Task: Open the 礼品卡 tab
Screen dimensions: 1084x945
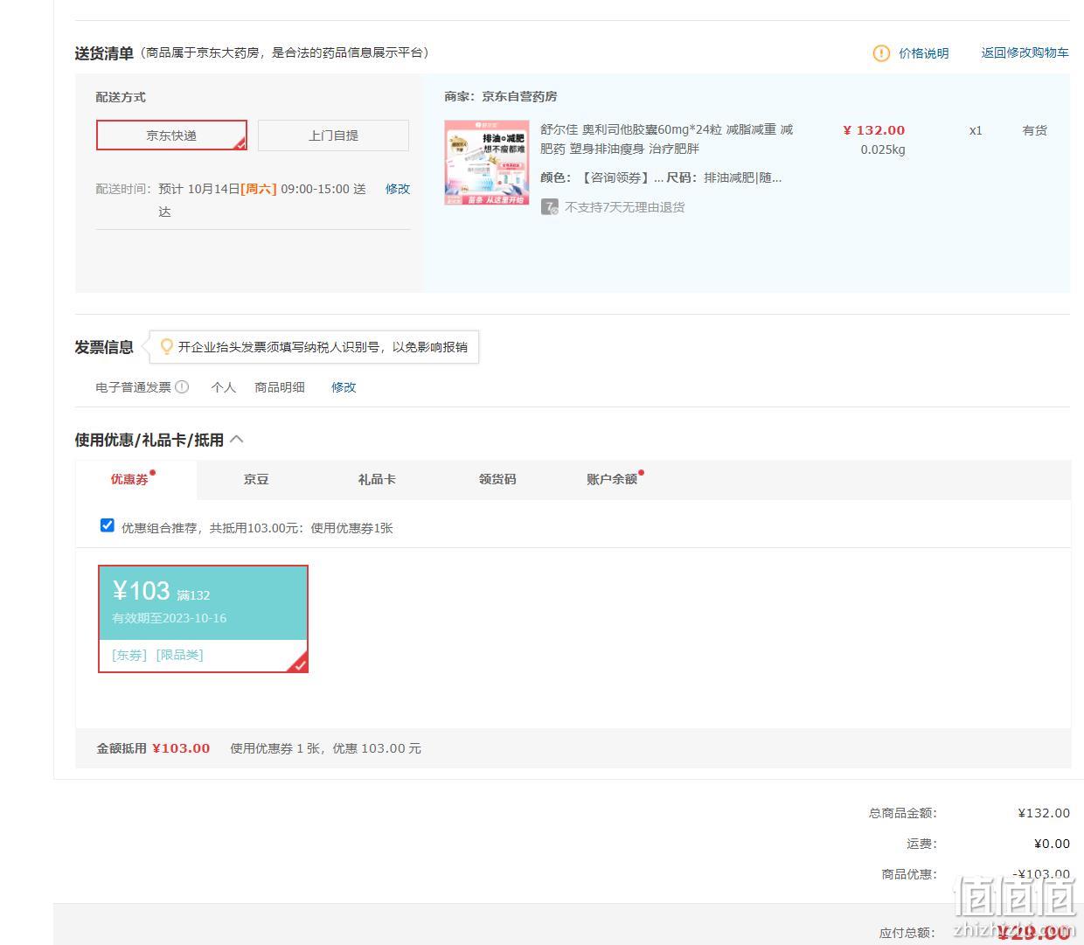Action: click(377, 479)
